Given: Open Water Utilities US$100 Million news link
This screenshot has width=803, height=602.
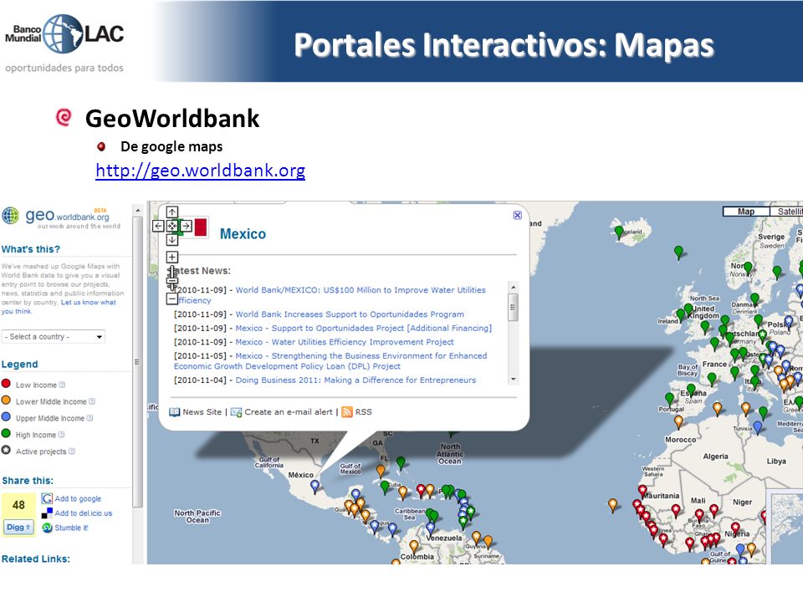Looking at the screenshot, I should point(330,295).
